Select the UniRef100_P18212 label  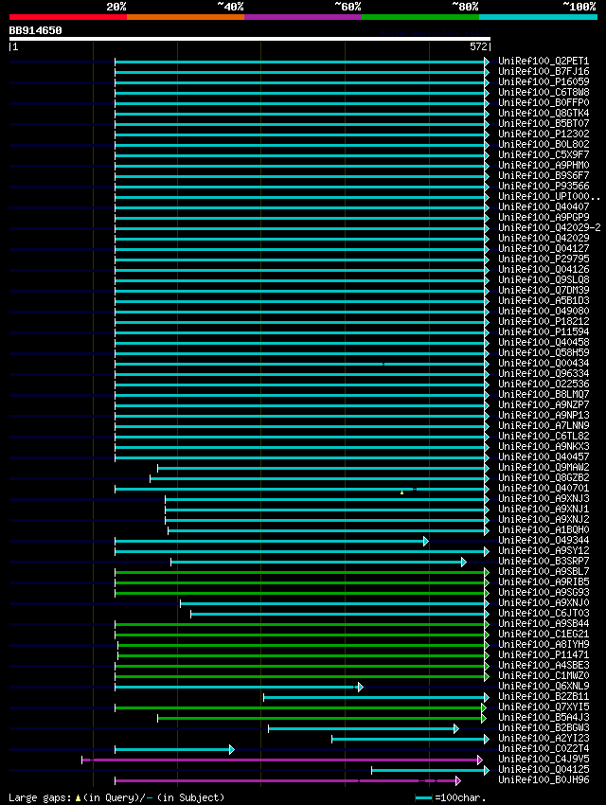click(544, 321)
